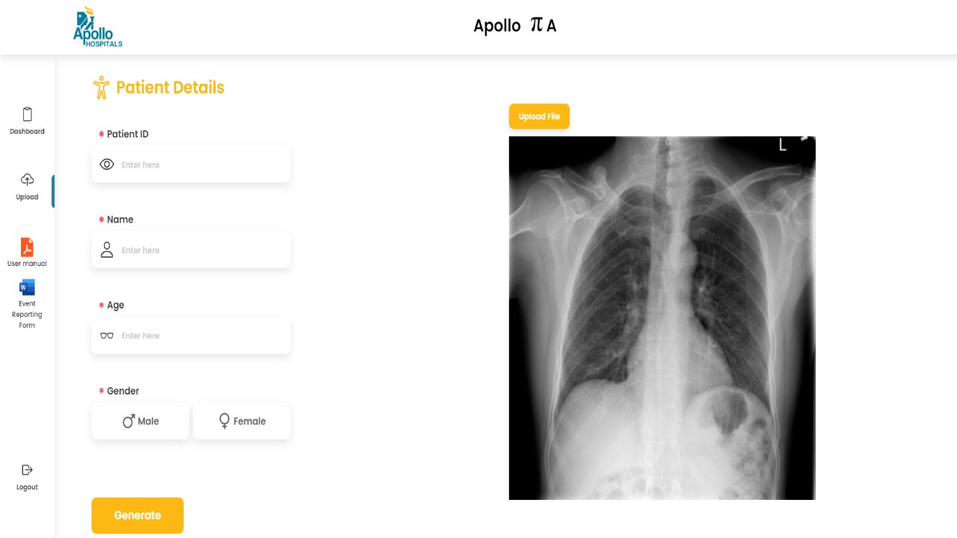Open the Dashboard clipboard icon
Image resolution: width=957 pixels, height=538 pixels.
tap(27, 114)
